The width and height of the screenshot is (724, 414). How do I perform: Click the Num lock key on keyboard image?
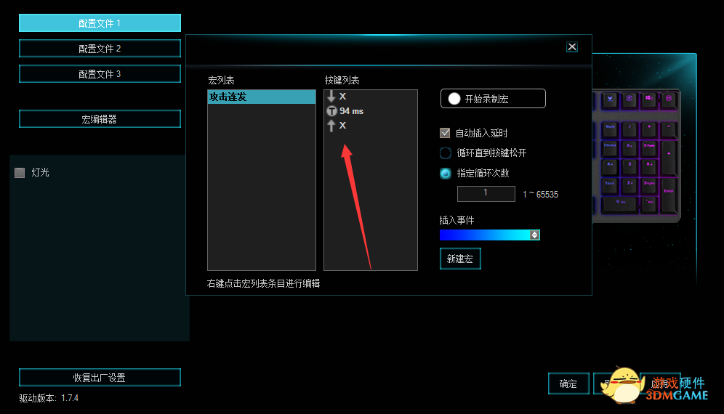(x=610, y=128)
